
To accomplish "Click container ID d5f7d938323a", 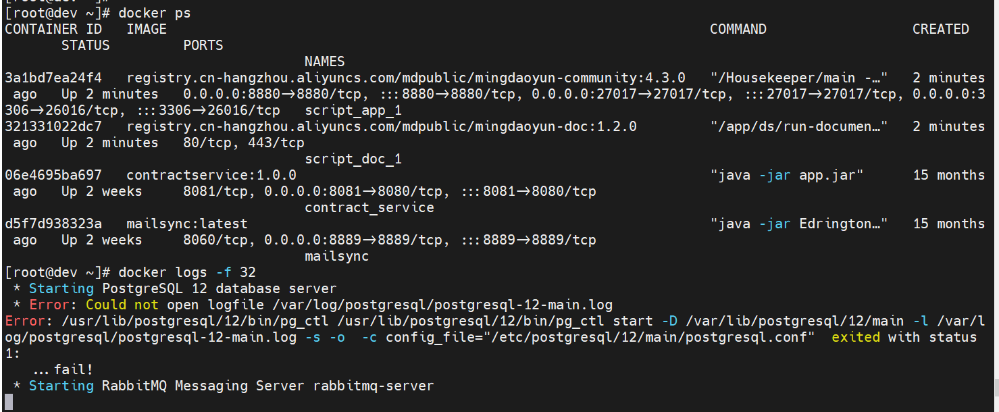I will coord(53,224).
